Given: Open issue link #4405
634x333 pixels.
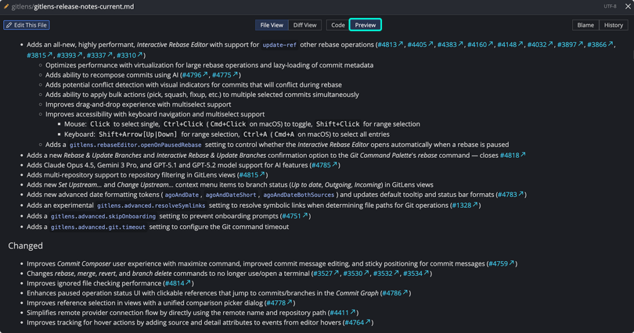Looking at the screenshot, I should pos(420,45).
